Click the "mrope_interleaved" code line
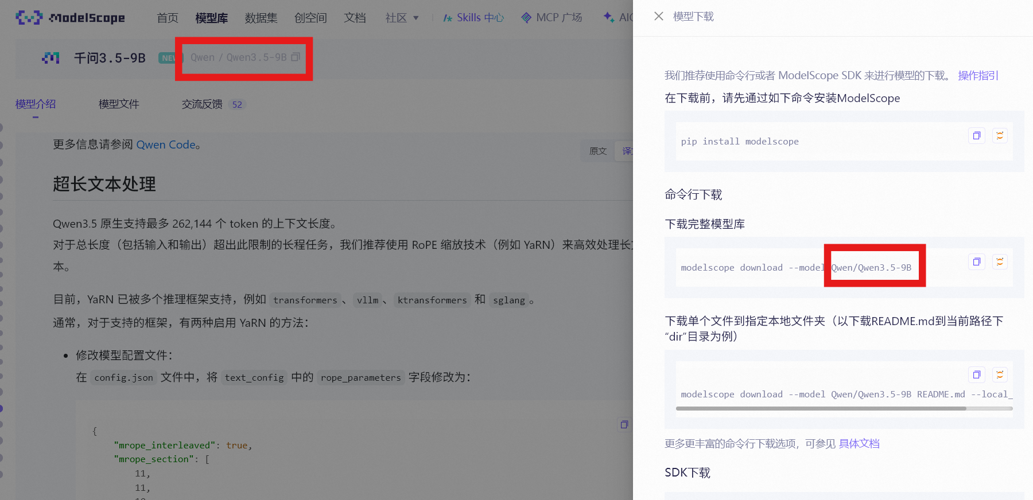This screenshot has width=1033, height=500. (x=183, y=445)
